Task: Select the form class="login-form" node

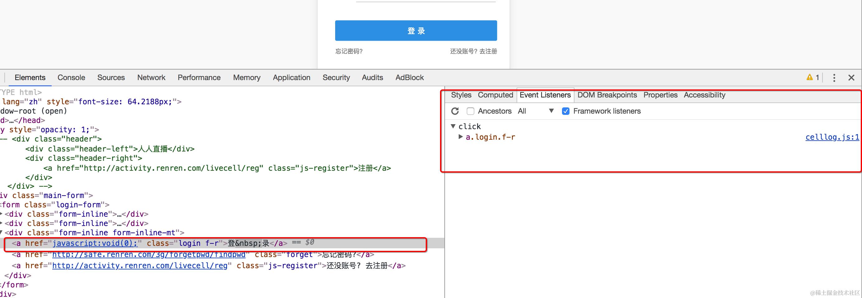Action: pyautogui.click(x=54, y=205)
